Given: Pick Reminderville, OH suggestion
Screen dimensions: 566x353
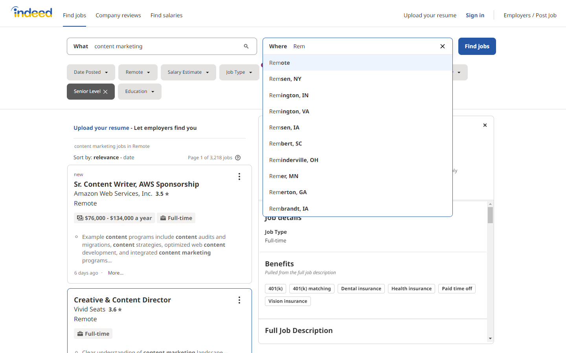Looking at the screenshot, I should (358, 160).
